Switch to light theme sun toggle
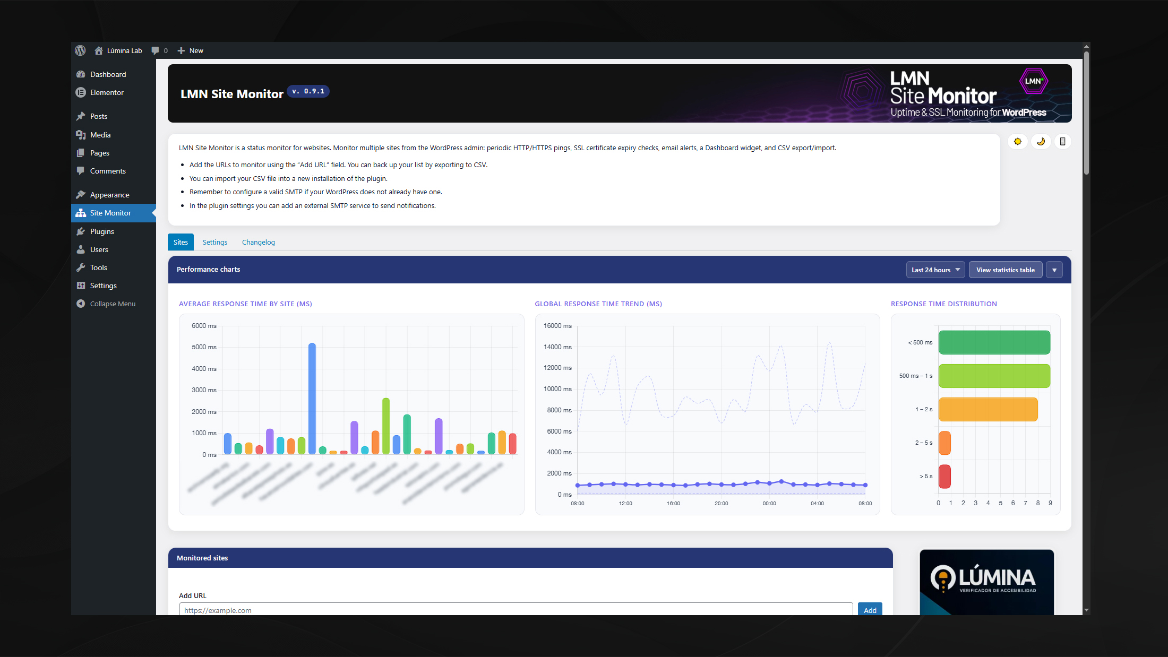Viewport: 1168px width, 657px height. [1017, 142]
